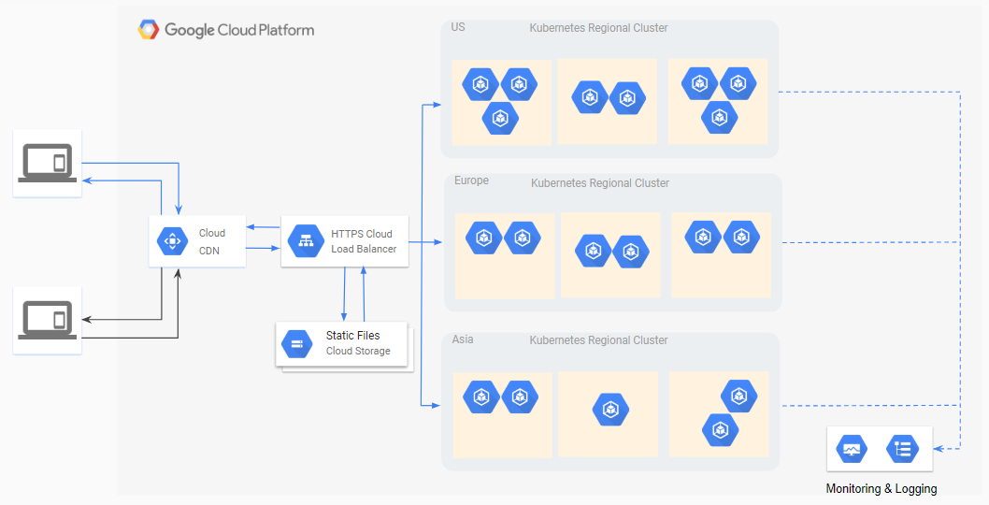Select right pod in Asia cluster's first zone
The height and width of the screenshot is (505, 989).
point(520,397)
